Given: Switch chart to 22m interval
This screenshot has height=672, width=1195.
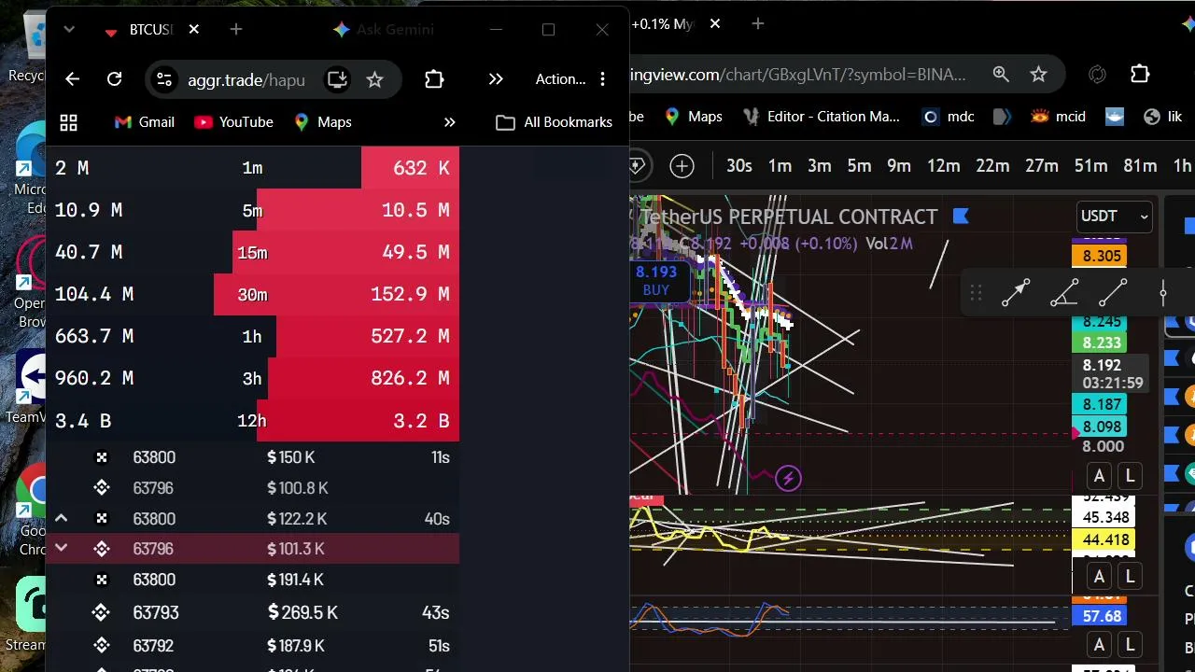Looking at the screenshot, I should pos(992,166).
